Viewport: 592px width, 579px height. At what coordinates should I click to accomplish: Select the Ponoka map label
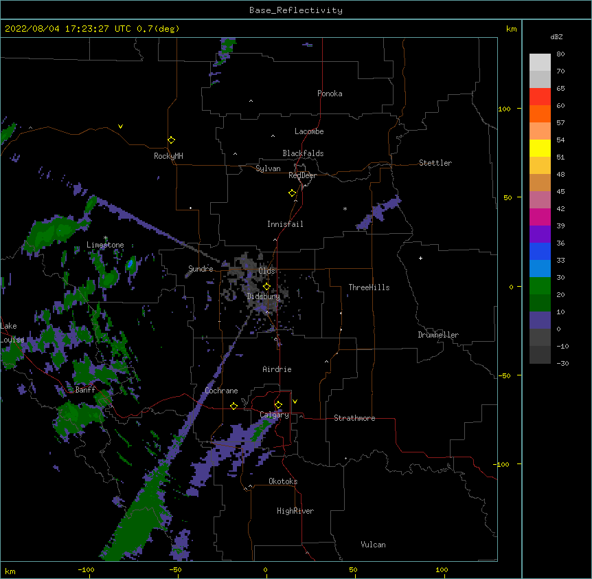click(330, 94)
